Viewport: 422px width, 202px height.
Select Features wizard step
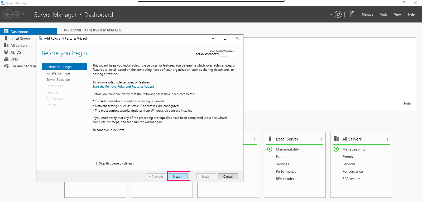point(52,92)
